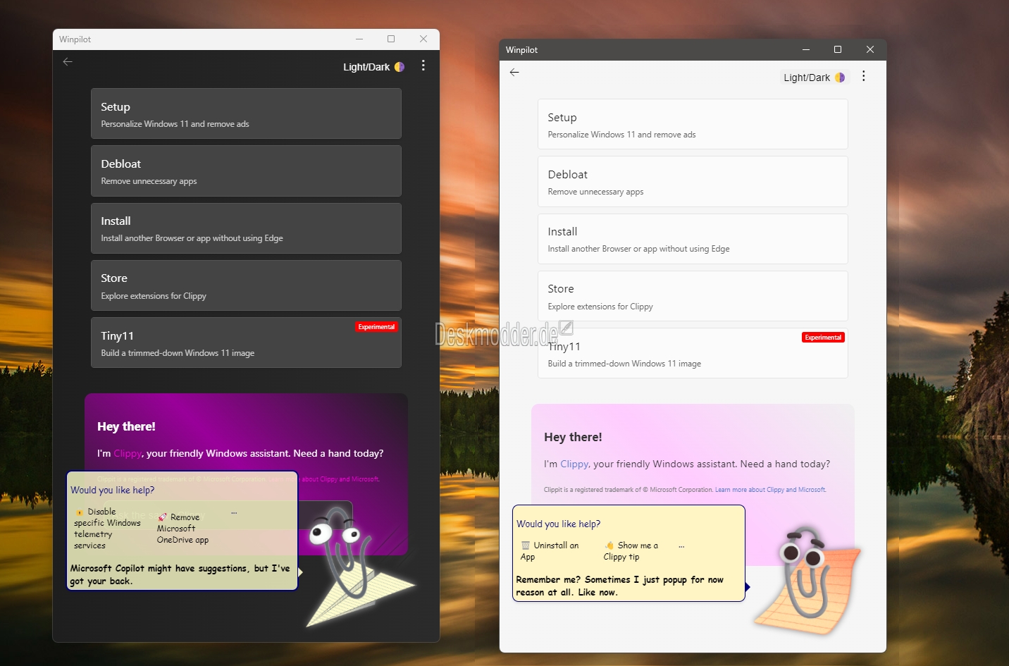1009x666 pixels.
Task: Open the three-dot menu in the light window
Action: pyautogui.click(x=863, y=76)
